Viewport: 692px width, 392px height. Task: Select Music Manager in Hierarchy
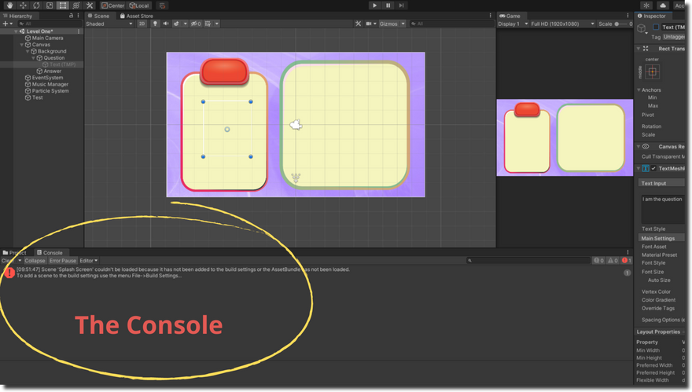click(x=50, y=85)
